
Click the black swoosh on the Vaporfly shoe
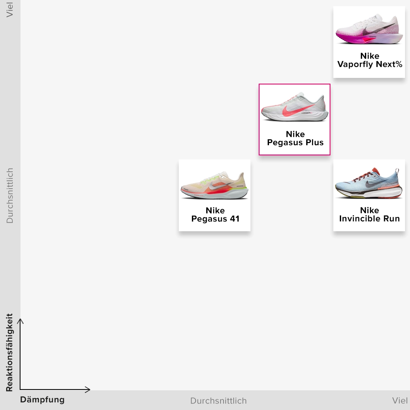381,28
